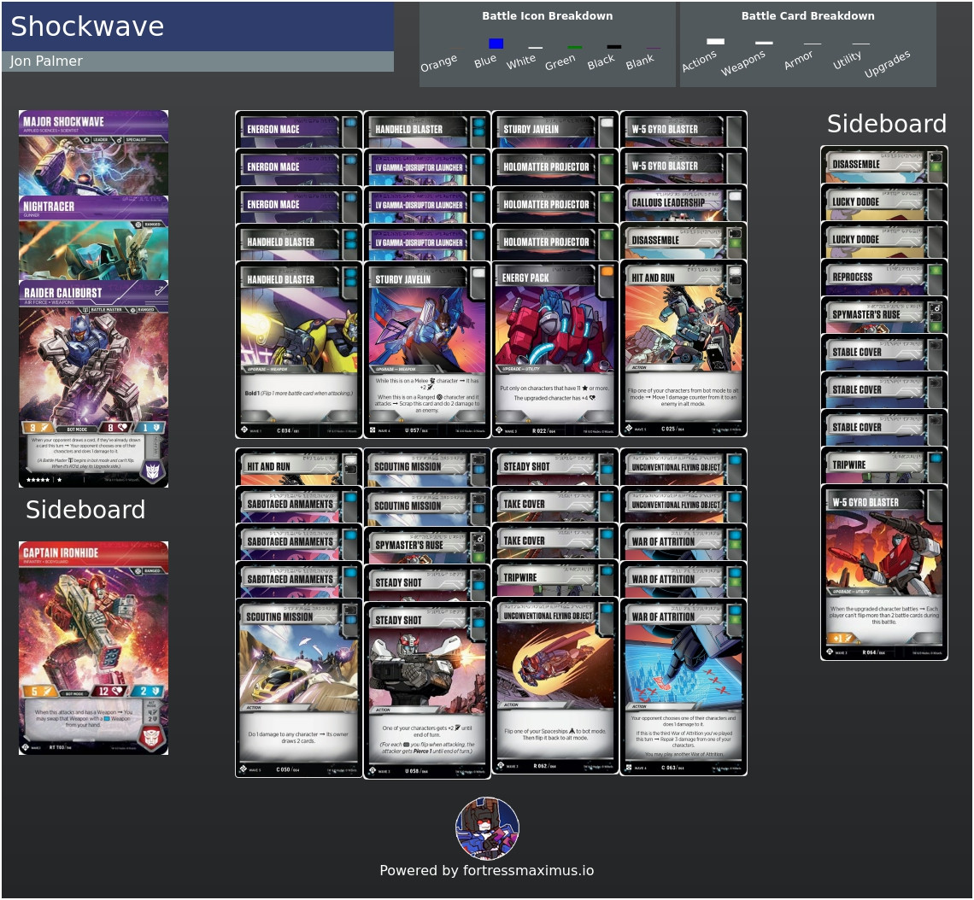Screen dimensions: 974x900
Task: Open the Major Shockwave character card
Action: pyautogui.click(x=93, y=153)
